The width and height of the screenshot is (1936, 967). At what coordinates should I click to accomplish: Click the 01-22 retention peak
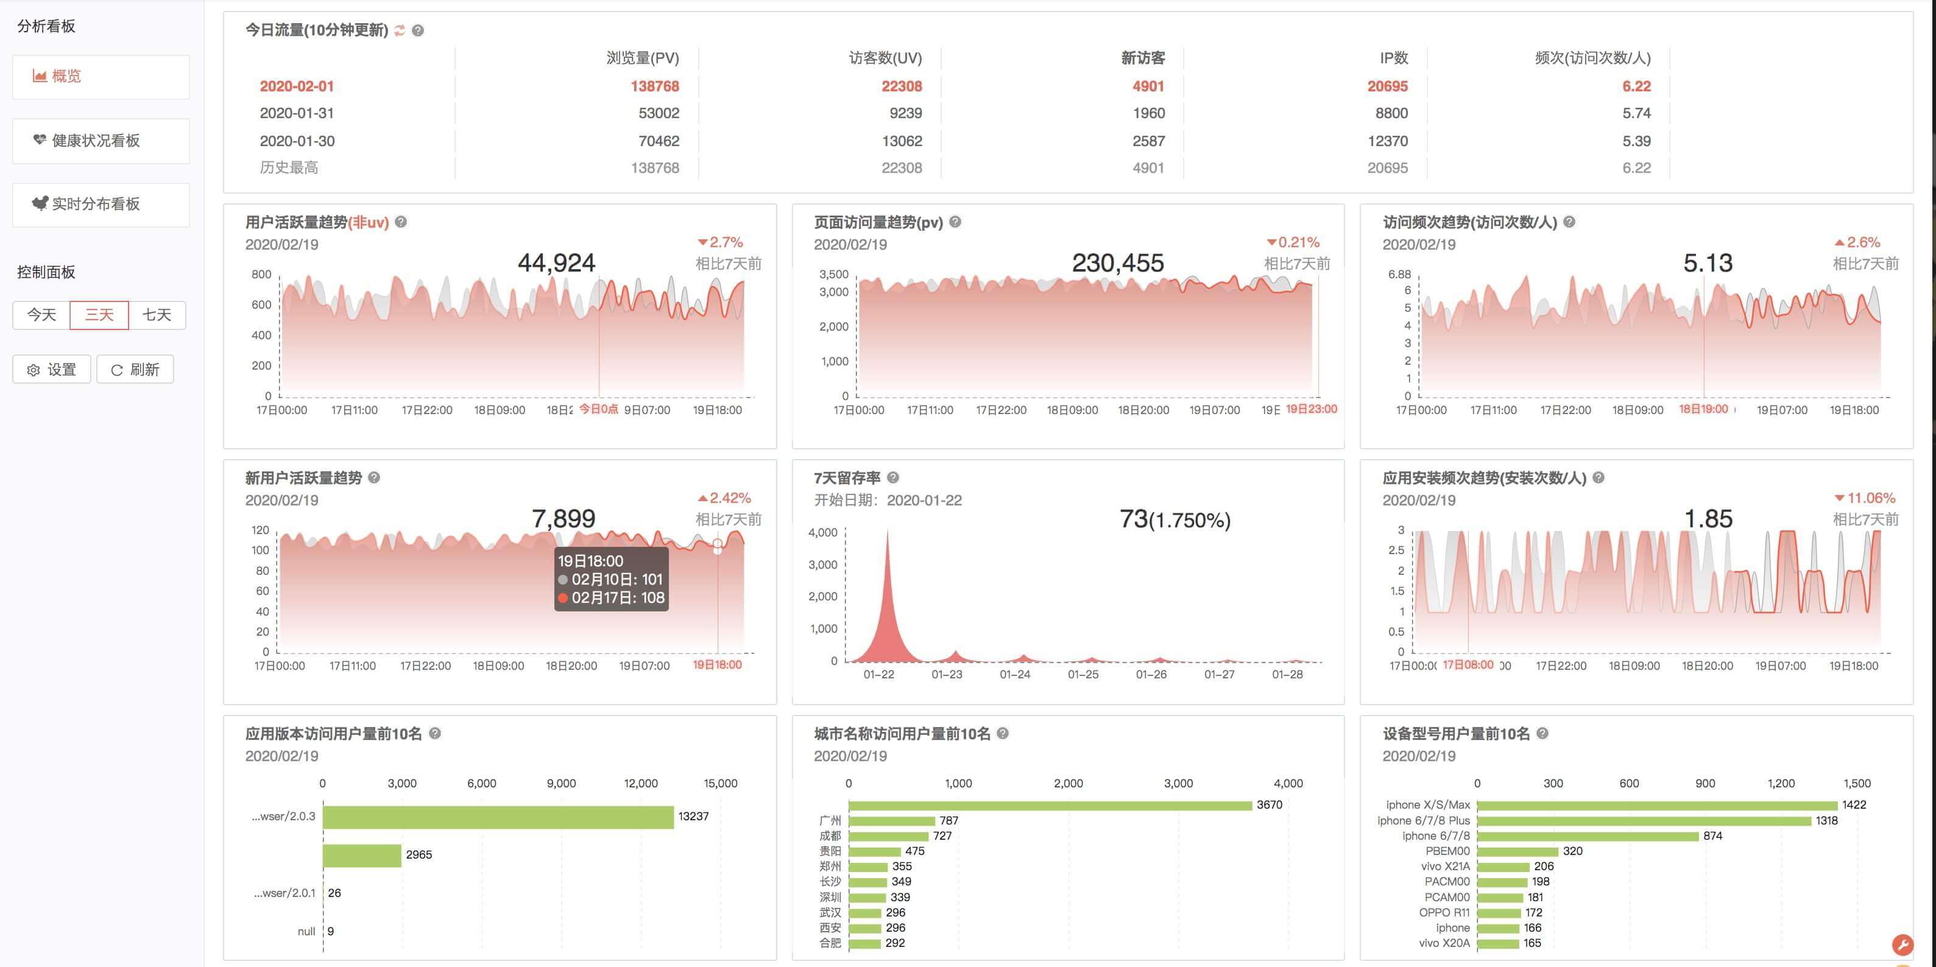(888, 594)
